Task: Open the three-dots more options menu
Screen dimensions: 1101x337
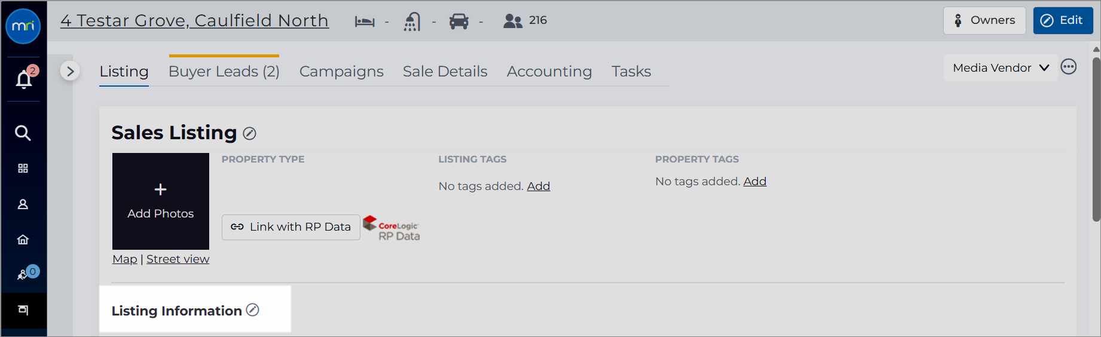Action: 1069,67
